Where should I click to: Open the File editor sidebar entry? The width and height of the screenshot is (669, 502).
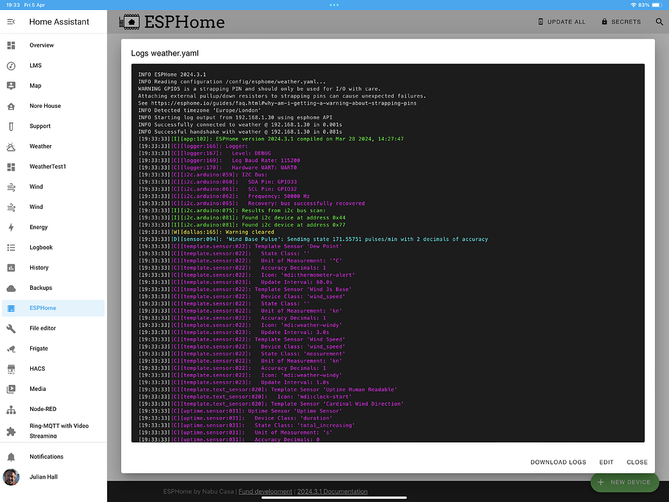11,328
